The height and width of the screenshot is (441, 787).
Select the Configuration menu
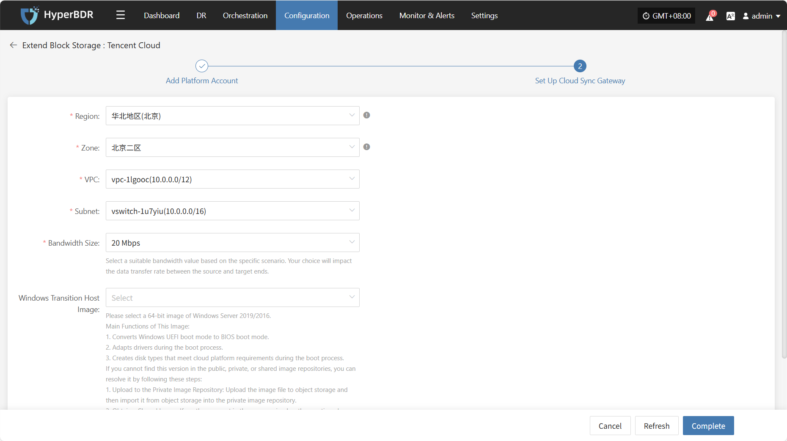point(307,15)
